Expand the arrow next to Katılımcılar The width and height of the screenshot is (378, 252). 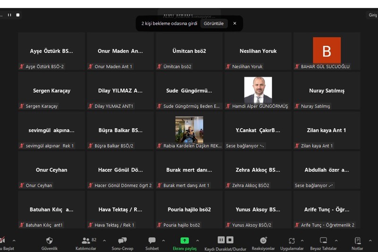(104, 241)
